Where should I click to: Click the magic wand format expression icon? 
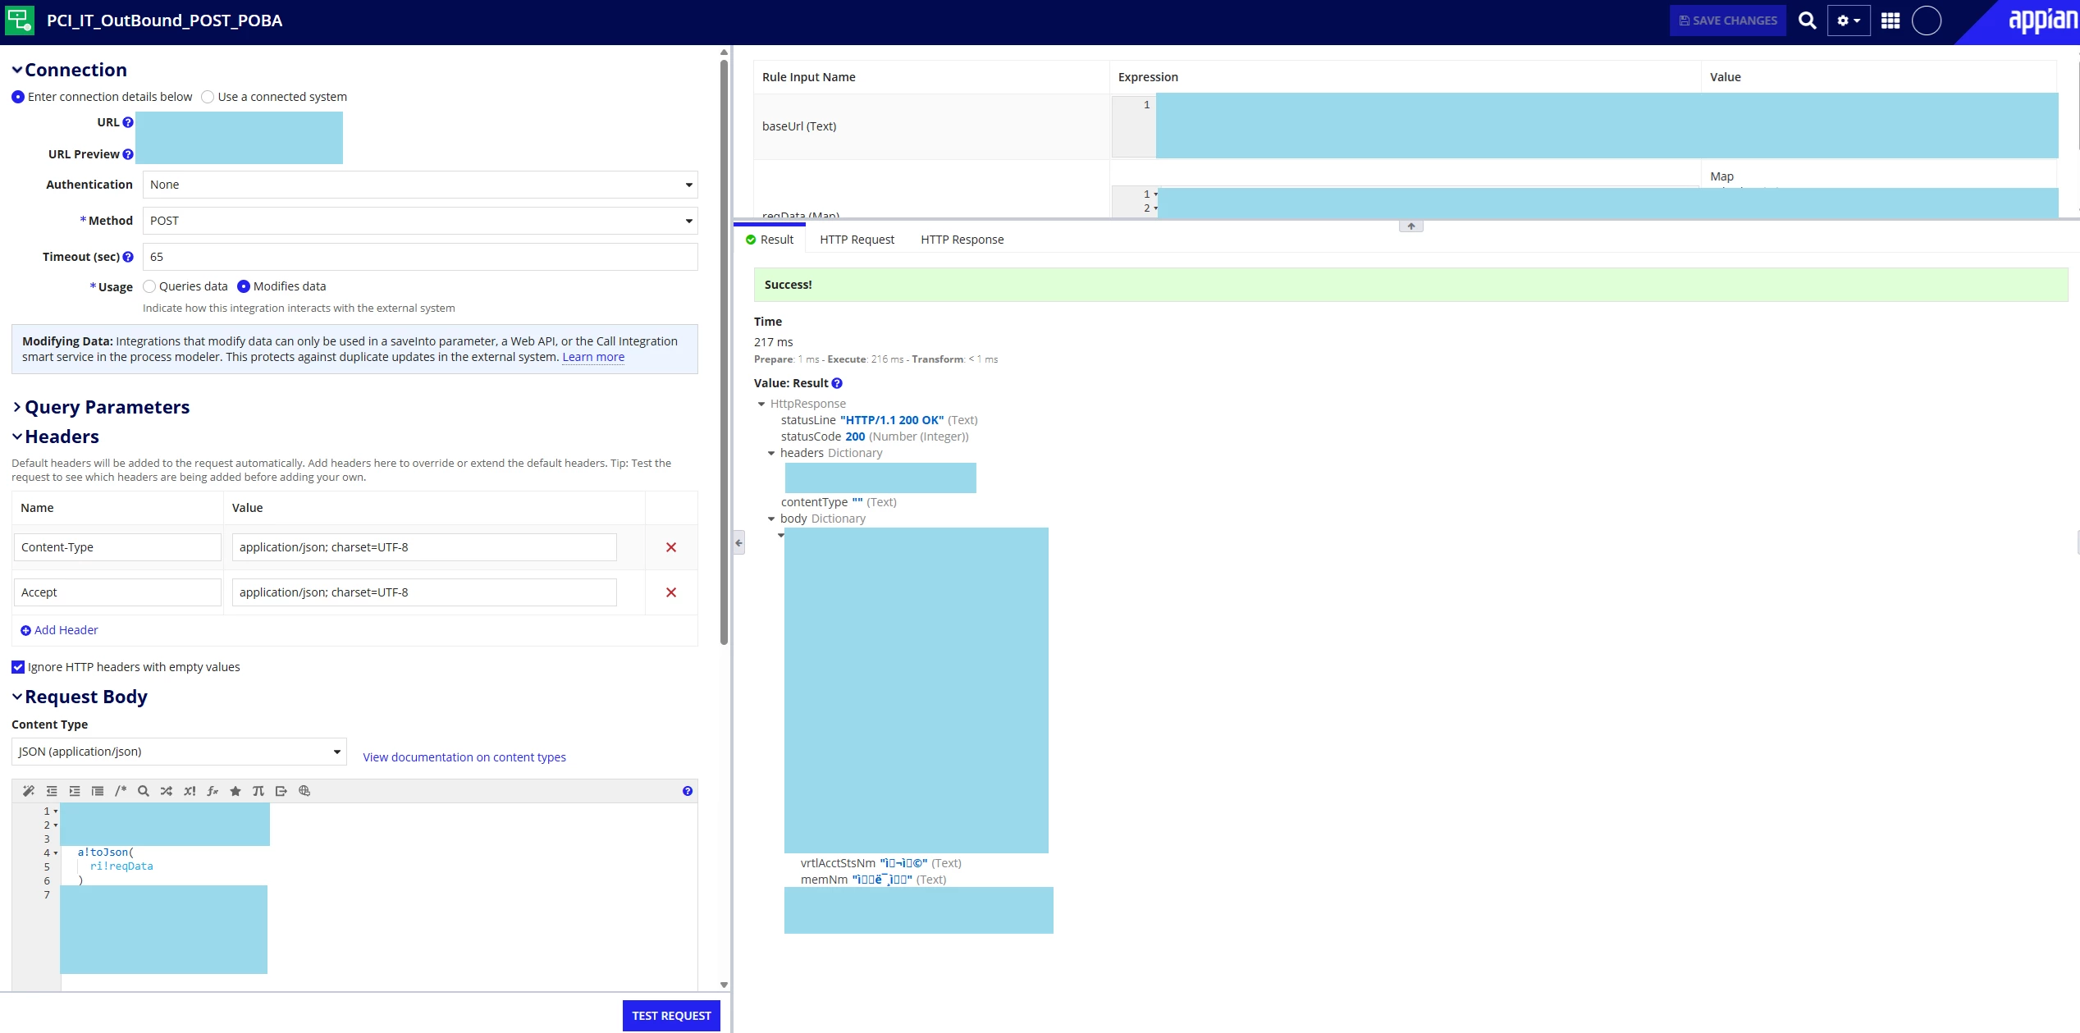coord(29,791)
